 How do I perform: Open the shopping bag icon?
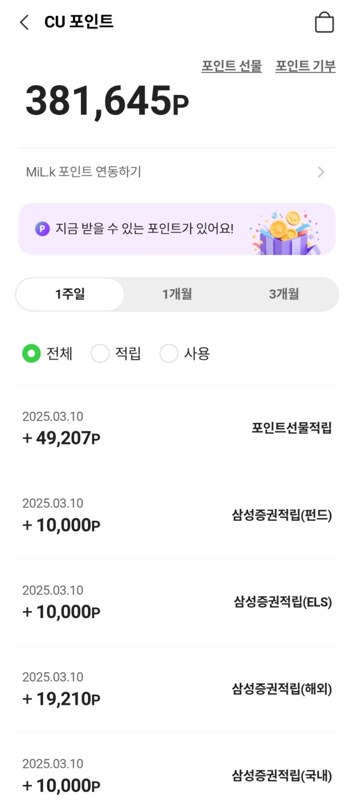pos(324,22)
